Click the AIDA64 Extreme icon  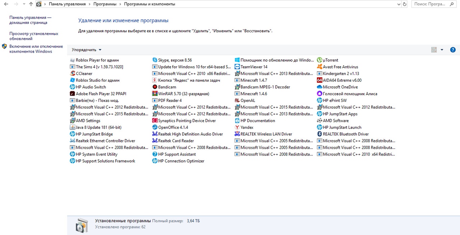[319, 80]
